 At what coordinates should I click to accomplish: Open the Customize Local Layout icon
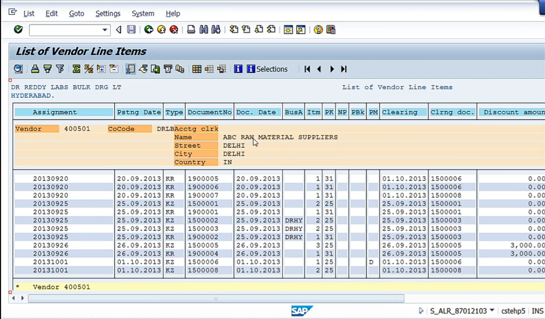(x=331, y=29)
